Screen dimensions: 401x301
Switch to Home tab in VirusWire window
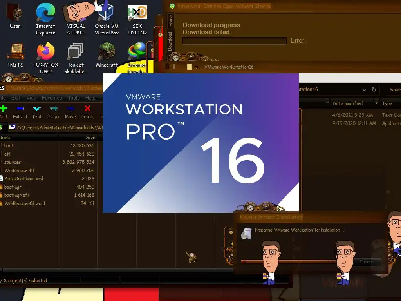click(171, 21)
